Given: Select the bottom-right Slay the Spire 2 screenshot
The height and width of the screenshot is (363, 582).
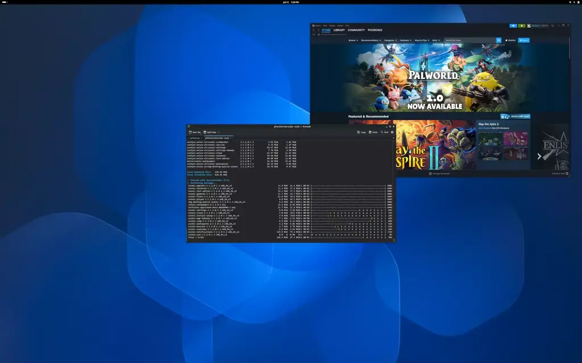Looking at the screenshot, I should pyautogui.click(x=516, y=153).
